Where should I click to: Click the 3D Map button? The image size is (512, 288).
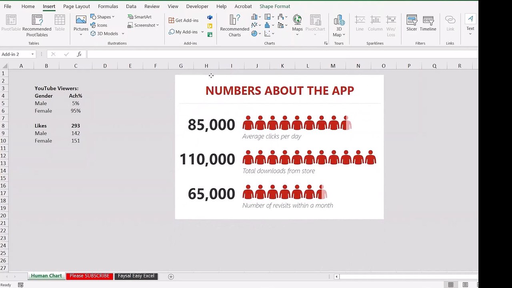[339, 26]
